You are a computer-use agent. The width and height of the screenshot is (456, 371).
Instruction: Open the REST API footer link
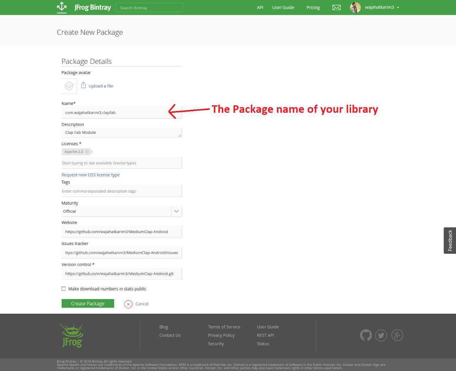point(265,335)
